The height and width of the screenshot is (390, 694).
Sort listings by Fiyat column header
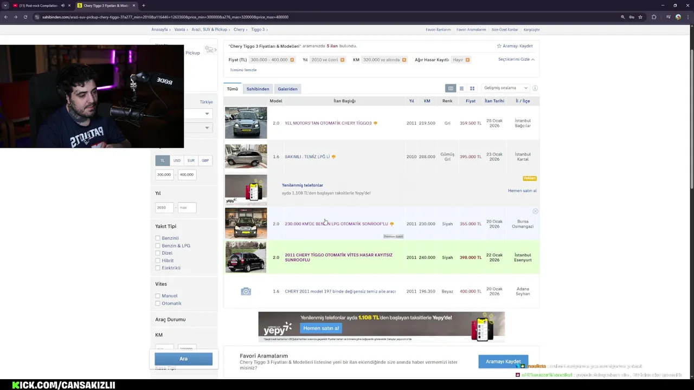tap(470, 101)
